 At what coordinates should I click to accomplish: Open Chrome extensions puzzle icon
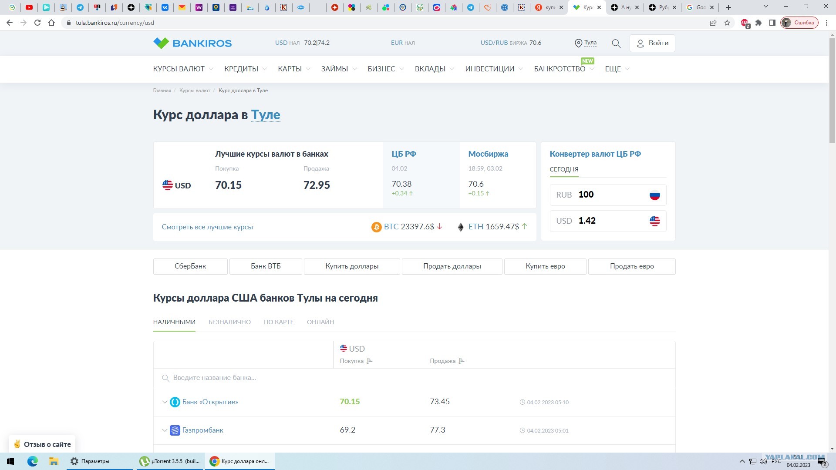[758, 23]
